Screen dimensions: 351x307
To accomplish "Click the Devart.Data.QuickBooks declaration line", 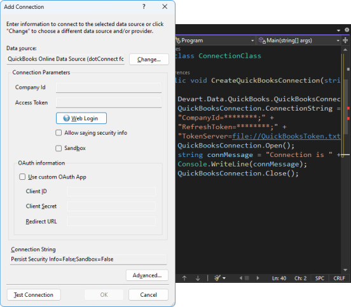I will tap(259, 99).
